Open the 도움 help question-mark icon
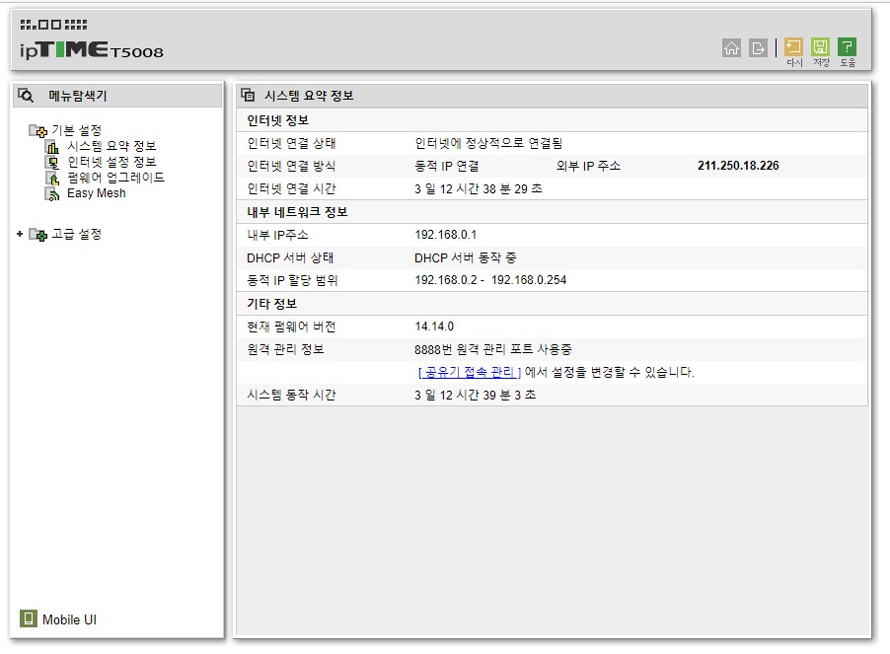 [847, 46]
